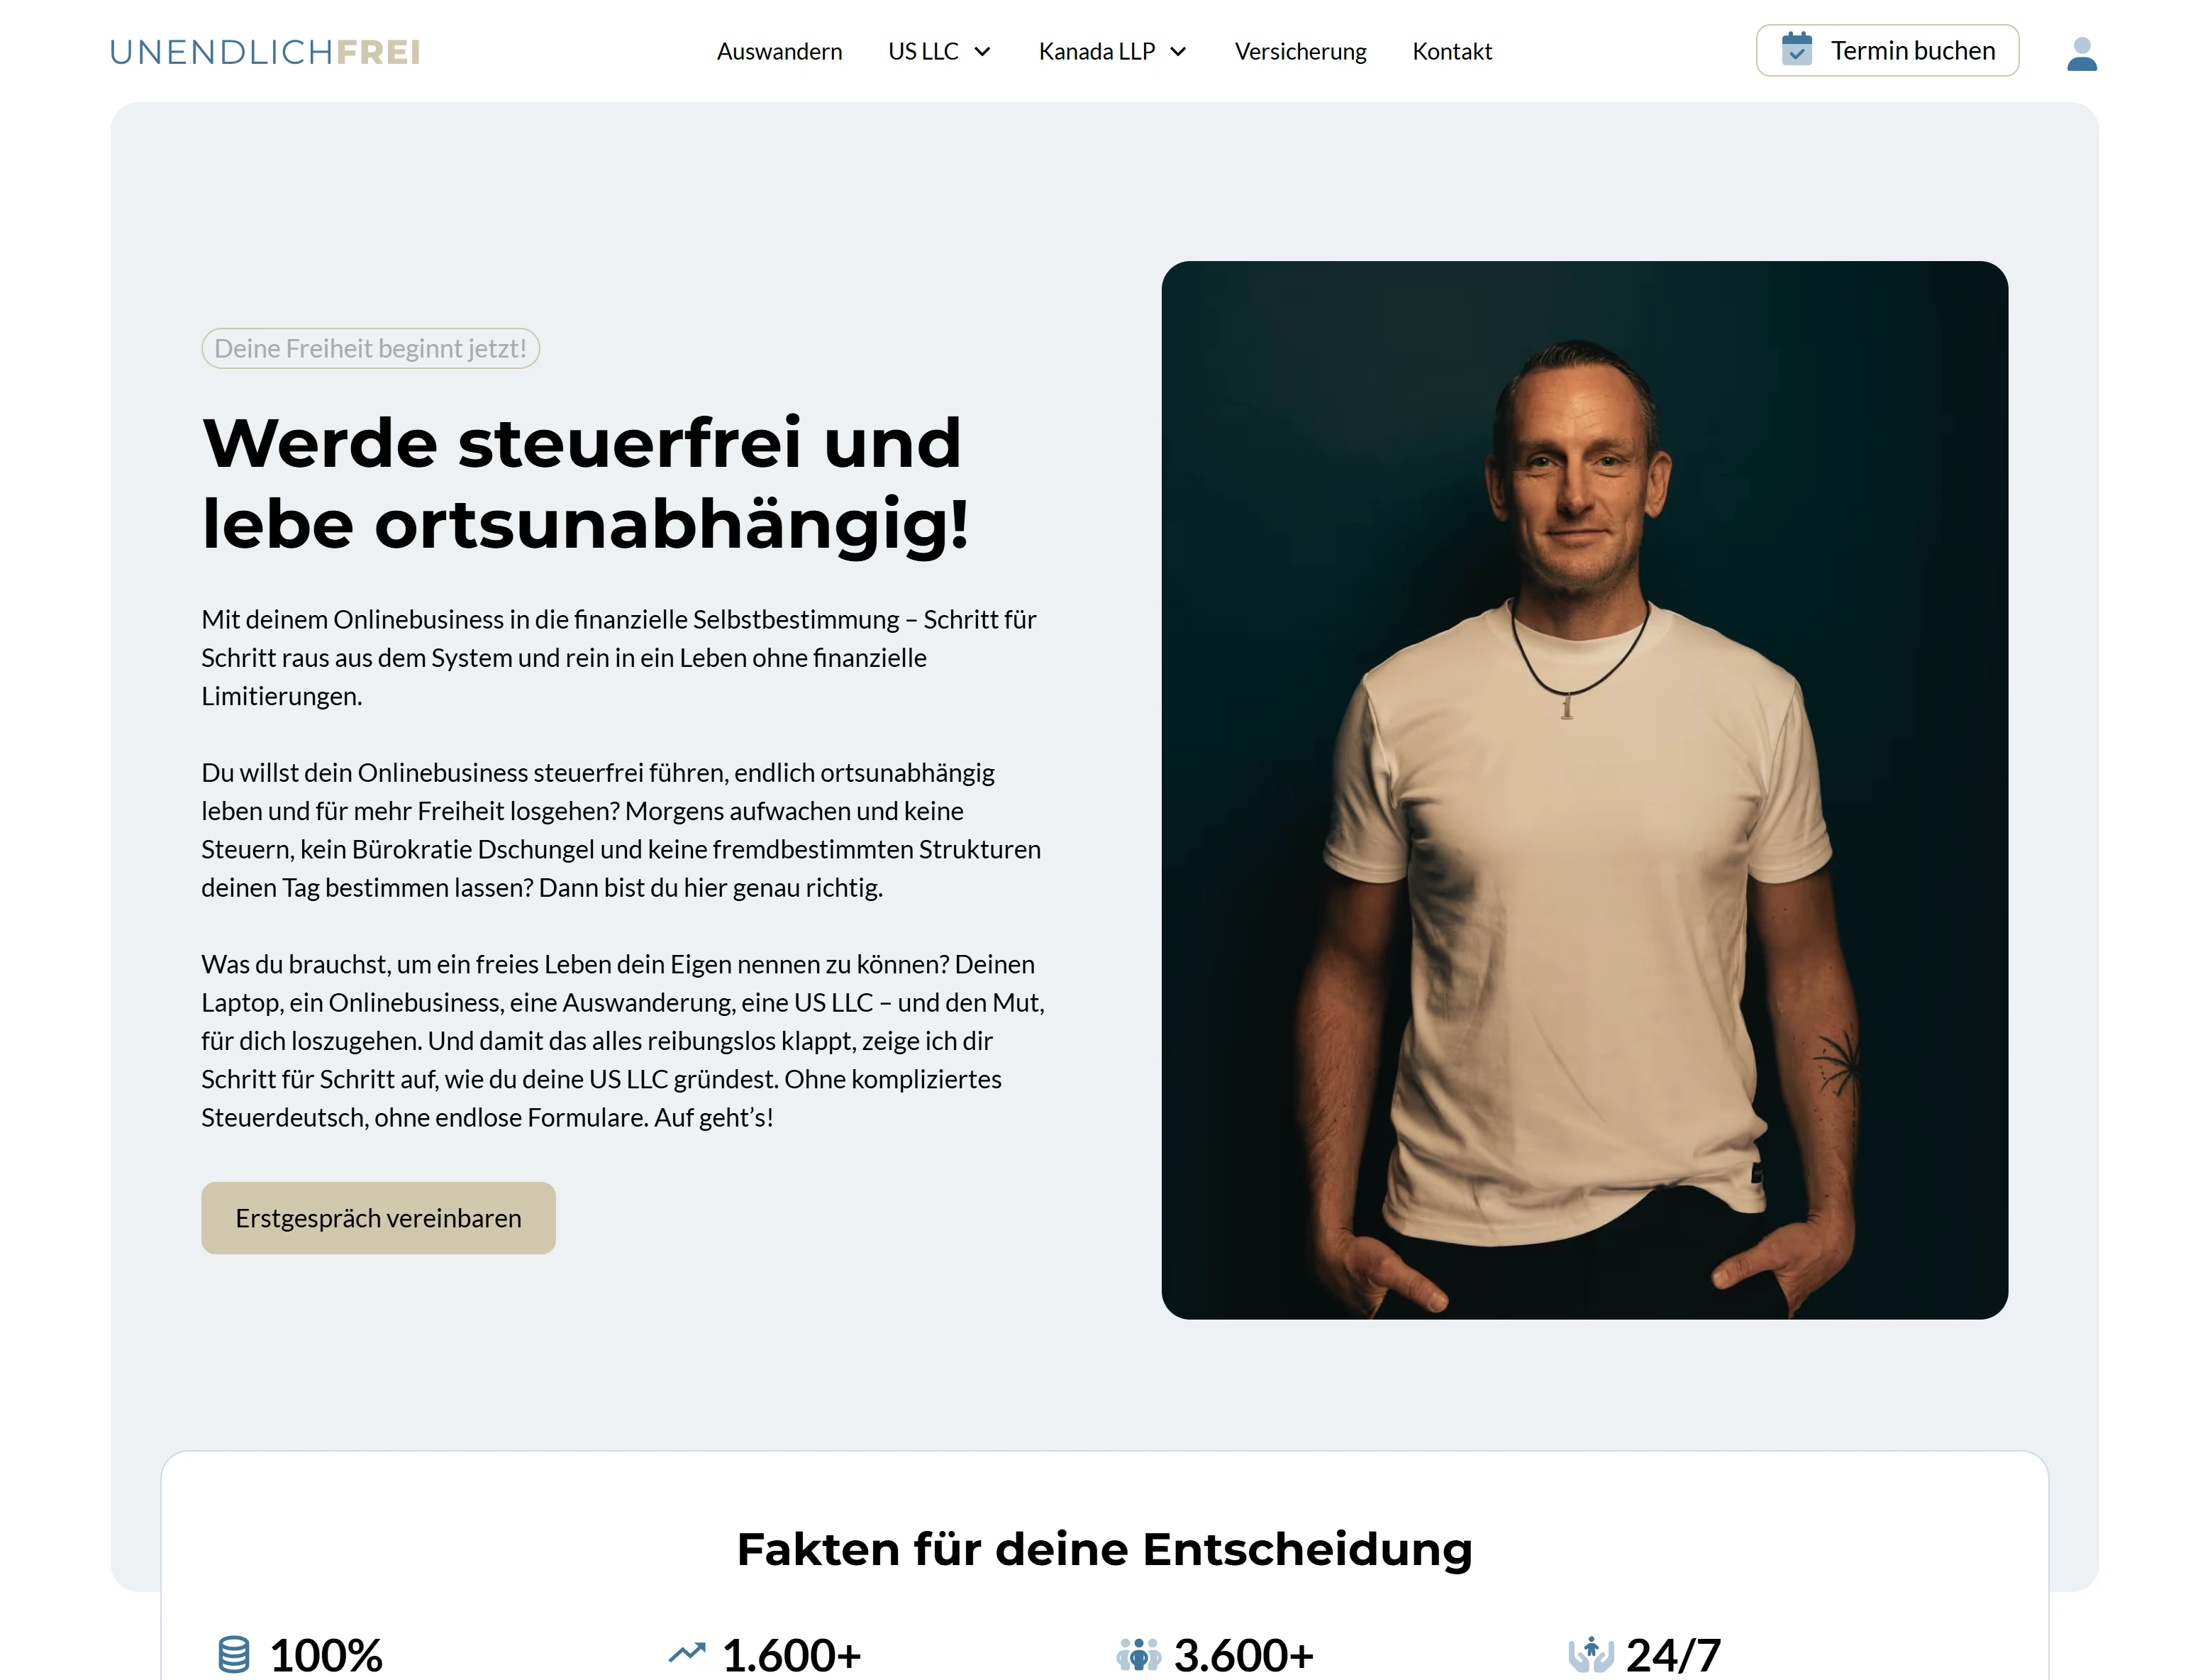
Task: Click the UNENDLICHFREI logo
Action: point(265,52)
